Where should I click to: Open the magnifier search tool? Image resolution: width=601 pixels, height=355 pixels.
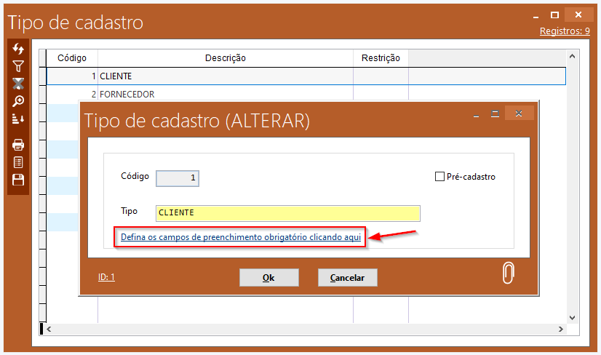pyautogui.click(x=18, y=101)
